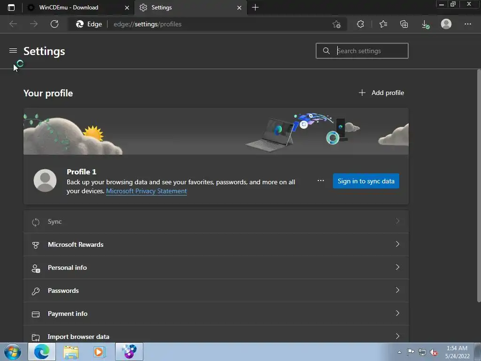
Task: Show hidden system tray icons
Action: [399, 352]
